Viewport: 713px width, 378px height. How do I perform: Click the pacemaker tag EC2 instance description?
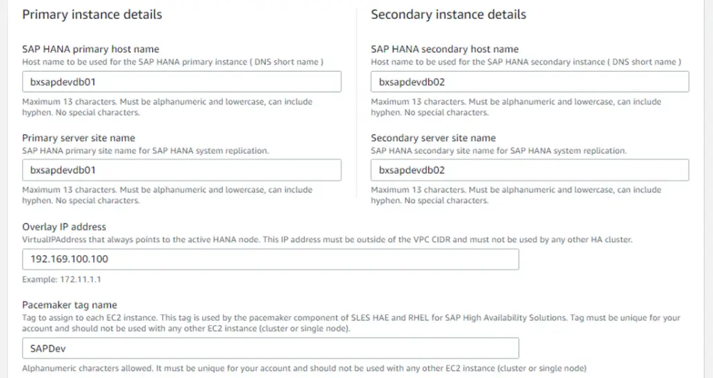coord(351,323)
